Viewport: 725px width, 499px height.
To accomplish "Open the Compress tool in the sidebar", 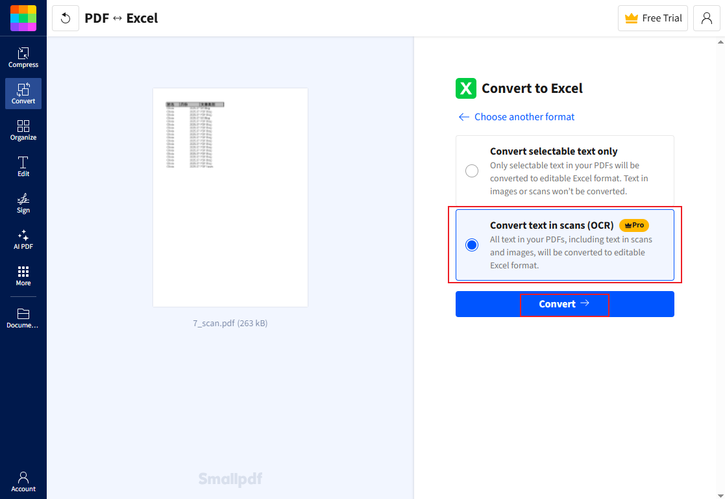I will click(x=23, y=57).
